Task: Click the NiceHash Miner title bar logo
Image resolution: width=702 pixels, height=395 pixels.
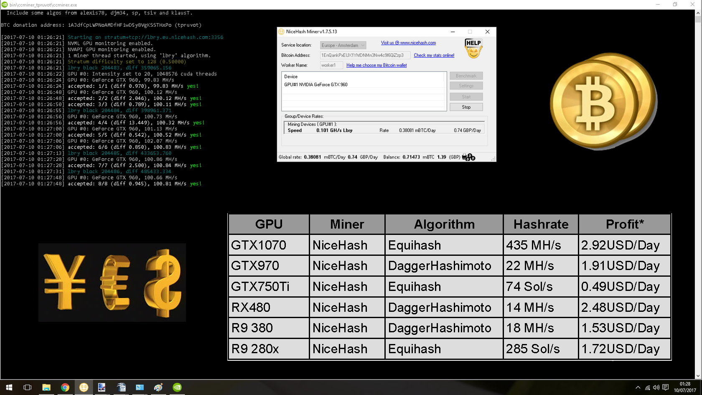Action: pyautogui.click(x=282, y=32)
